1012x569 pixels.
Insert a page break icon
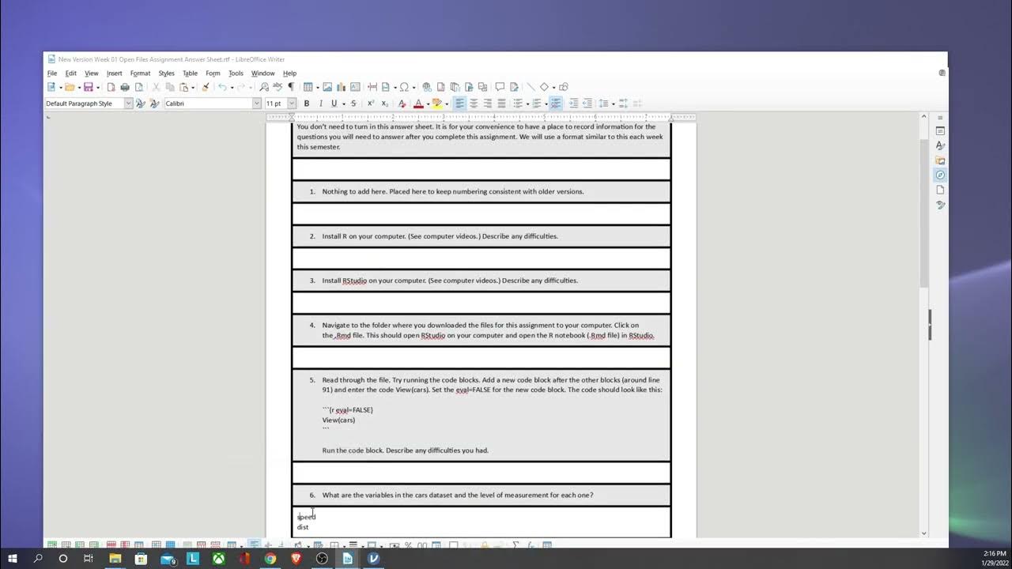pyautogui.click(x=372, y=87)
